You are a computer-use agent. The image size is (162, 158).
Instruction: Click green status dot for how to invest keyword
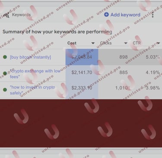coord(5,90)
